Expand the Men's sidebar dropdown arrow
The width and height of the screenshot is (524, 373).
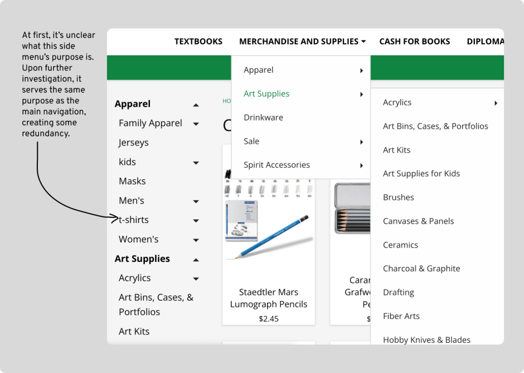pyautogui.click(x=195, y=201)
